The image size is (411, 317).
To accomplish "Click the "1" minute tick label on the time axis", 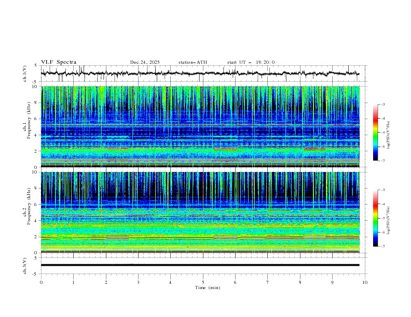I will 73,282.
